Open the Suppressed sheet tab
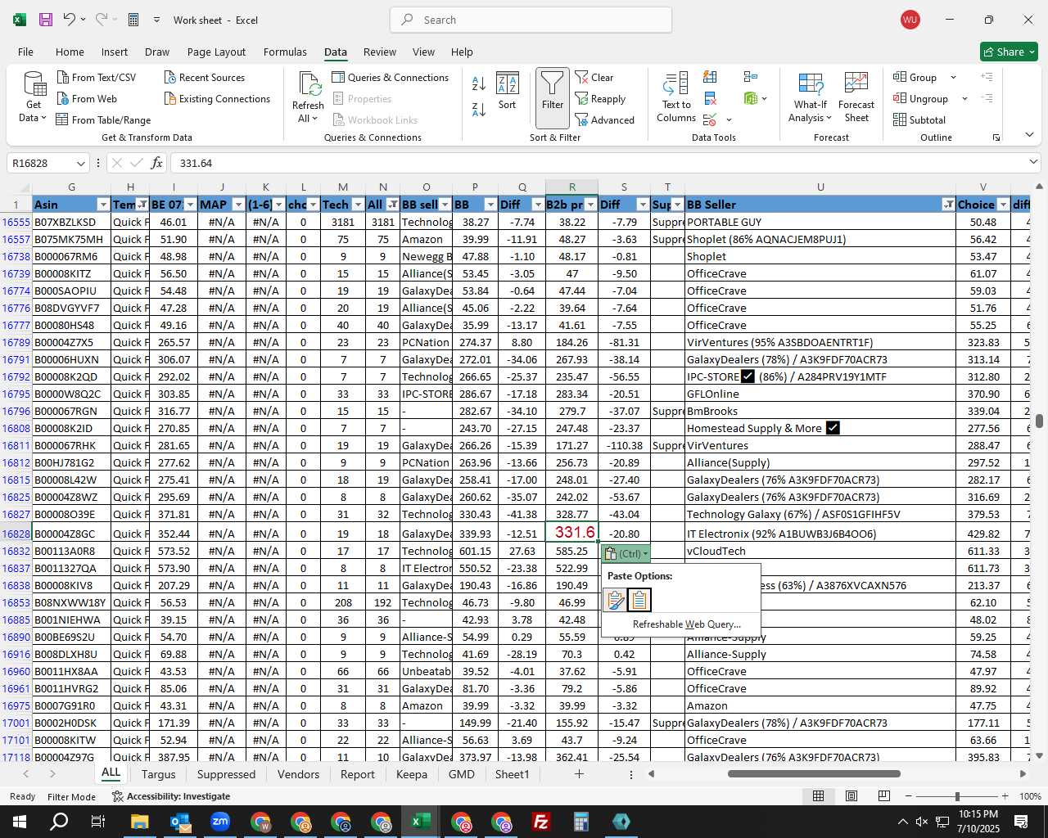 click(x=226, y=774)
